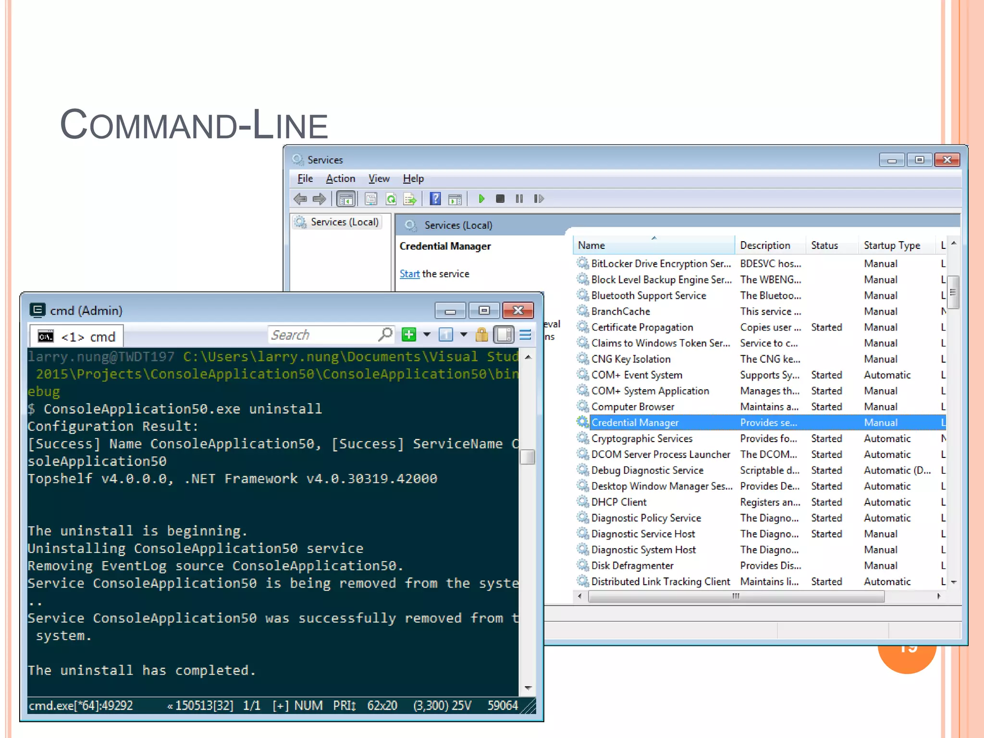
Task: Select Distributed Link Tracking Client row
Action: click(x=761, y=581)
